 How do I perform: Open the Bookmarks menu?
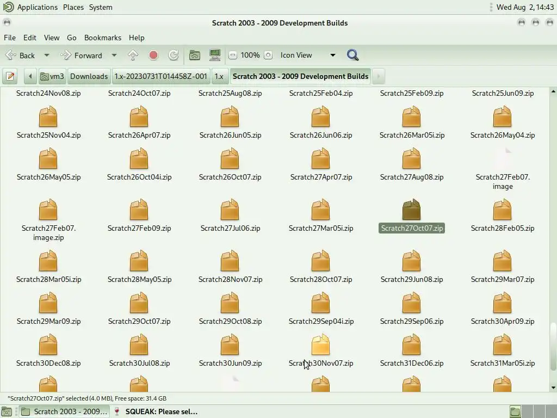tap(103, 38)
